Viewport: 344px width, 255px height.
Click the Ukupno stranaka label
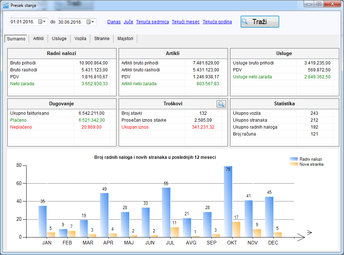[250, 120]
